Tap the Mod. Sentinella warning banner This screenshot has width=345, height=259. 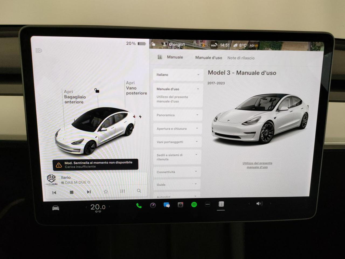[x=95, y=164]
